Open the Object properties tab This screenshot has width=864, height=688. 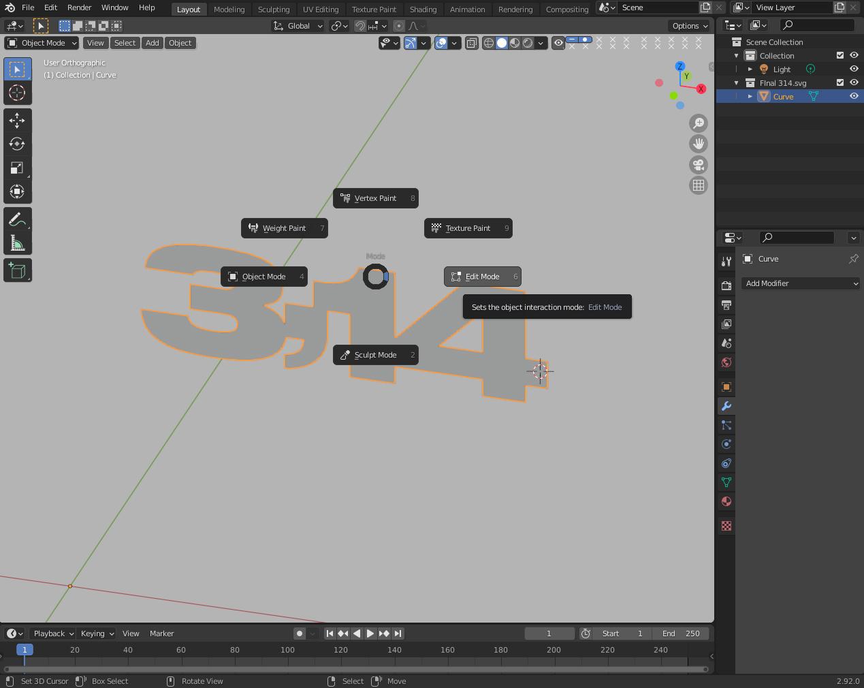[726, 387]
